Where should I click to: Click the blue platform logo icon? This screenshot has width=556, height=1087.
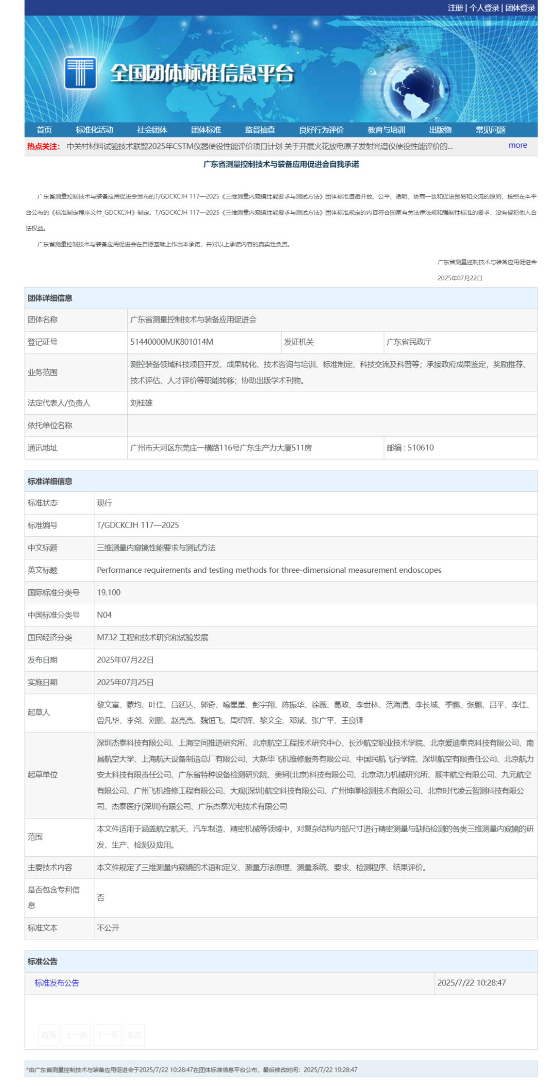coord(80,73)
